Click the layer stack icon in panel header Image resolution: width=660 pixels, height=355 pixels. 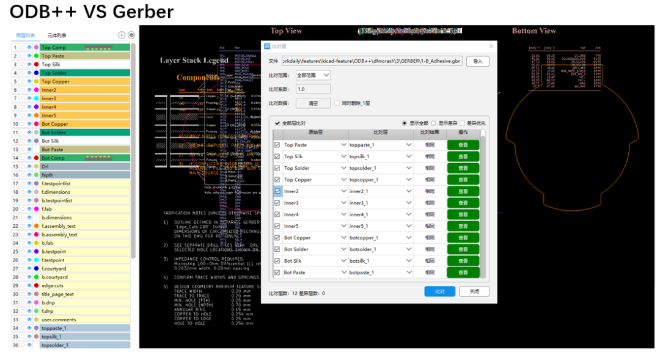click(x=131, y=35)
